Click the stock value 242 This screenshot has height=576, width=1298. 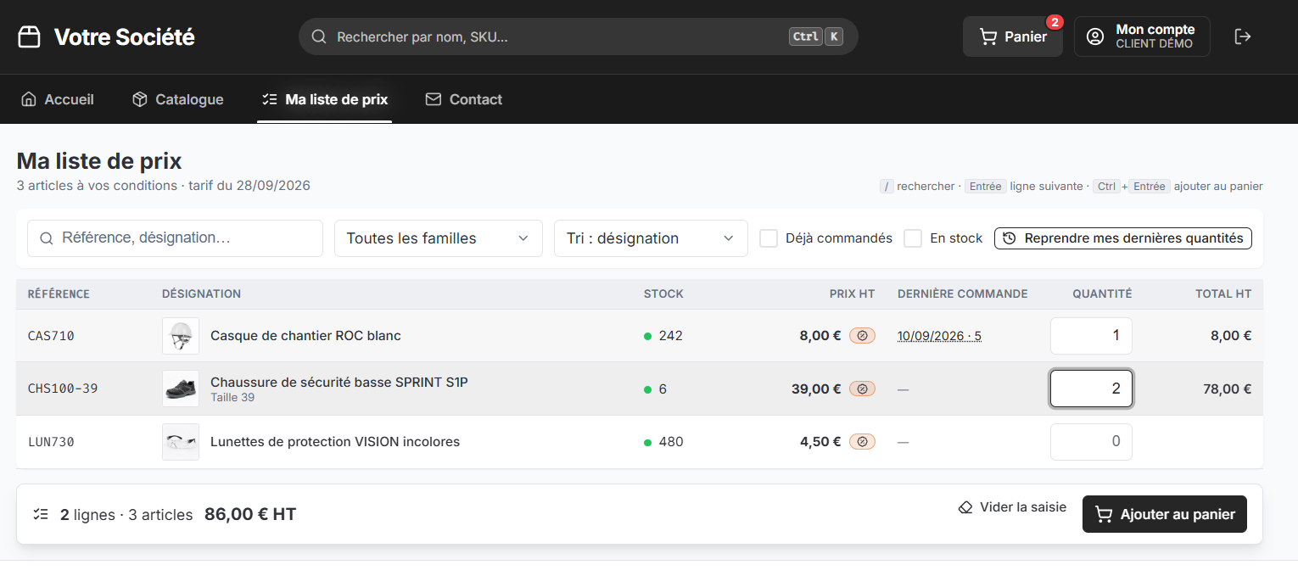670,336
